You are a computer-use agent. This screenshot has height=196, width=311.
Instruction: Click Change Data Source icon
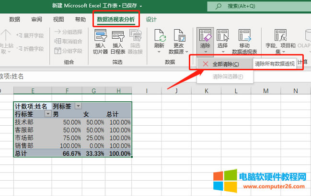179,37
